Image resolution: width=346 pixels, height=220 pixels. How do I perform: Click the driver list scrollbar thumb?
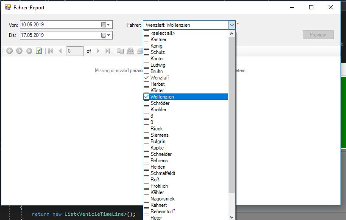(x=232, y=115)
